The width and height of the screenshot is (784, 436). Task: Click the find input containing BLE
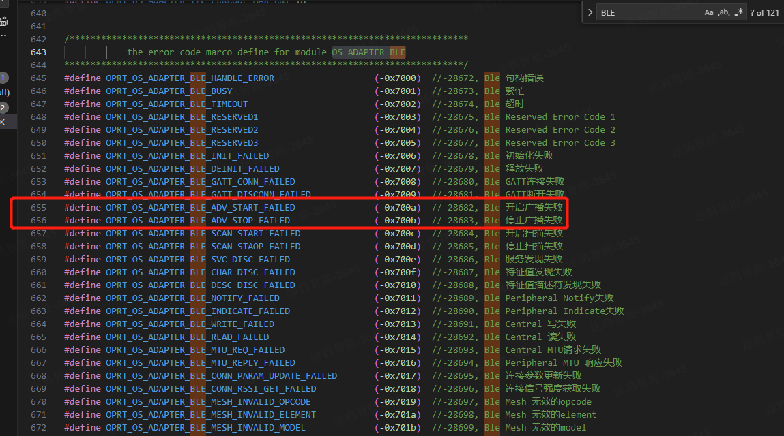pyautogui.click(x=648, y=12)
